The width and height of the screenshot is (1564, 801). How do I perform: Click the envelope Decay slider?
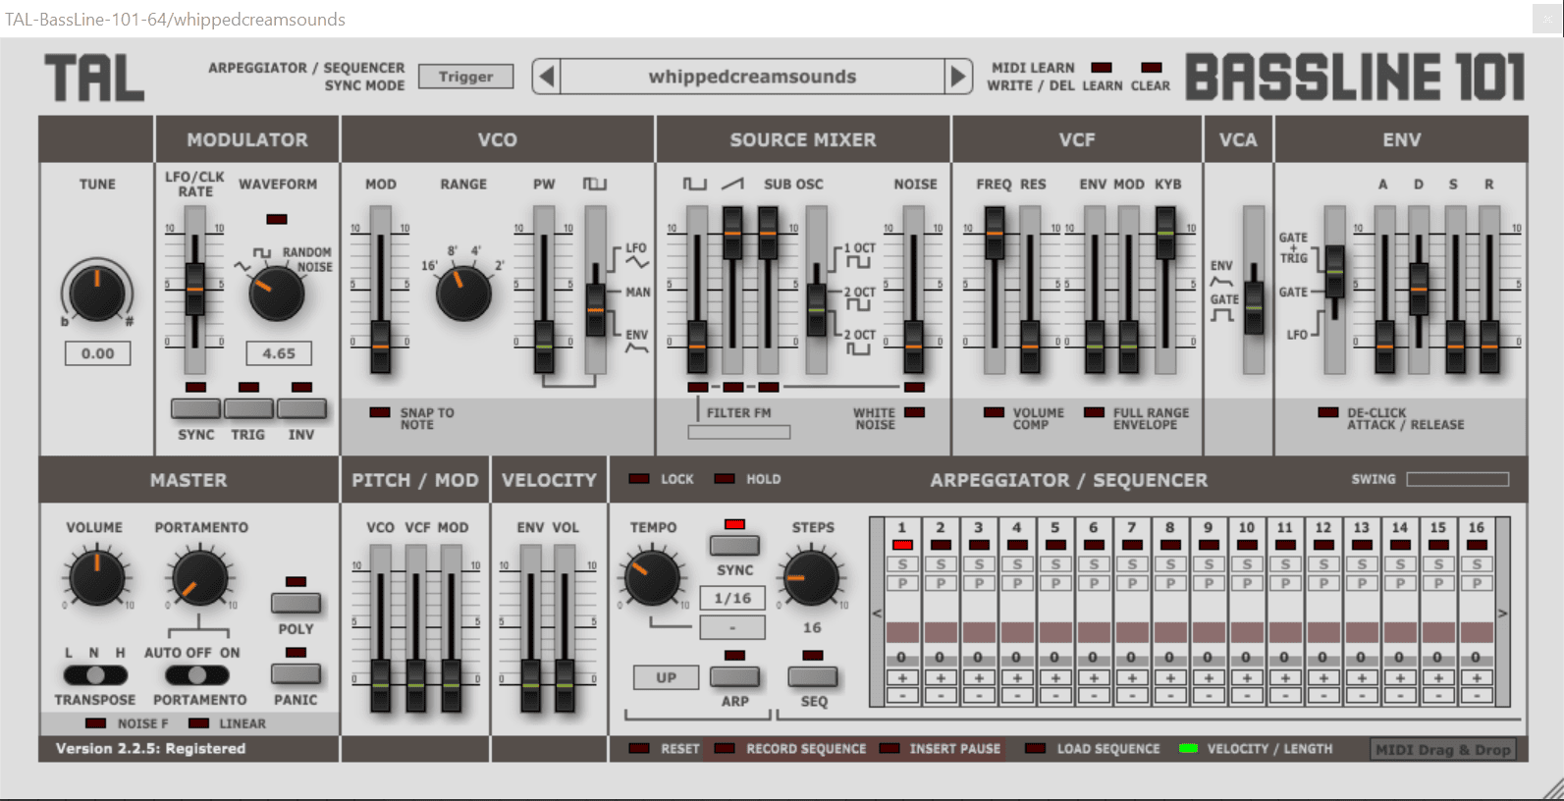(x=1419, y=289)
